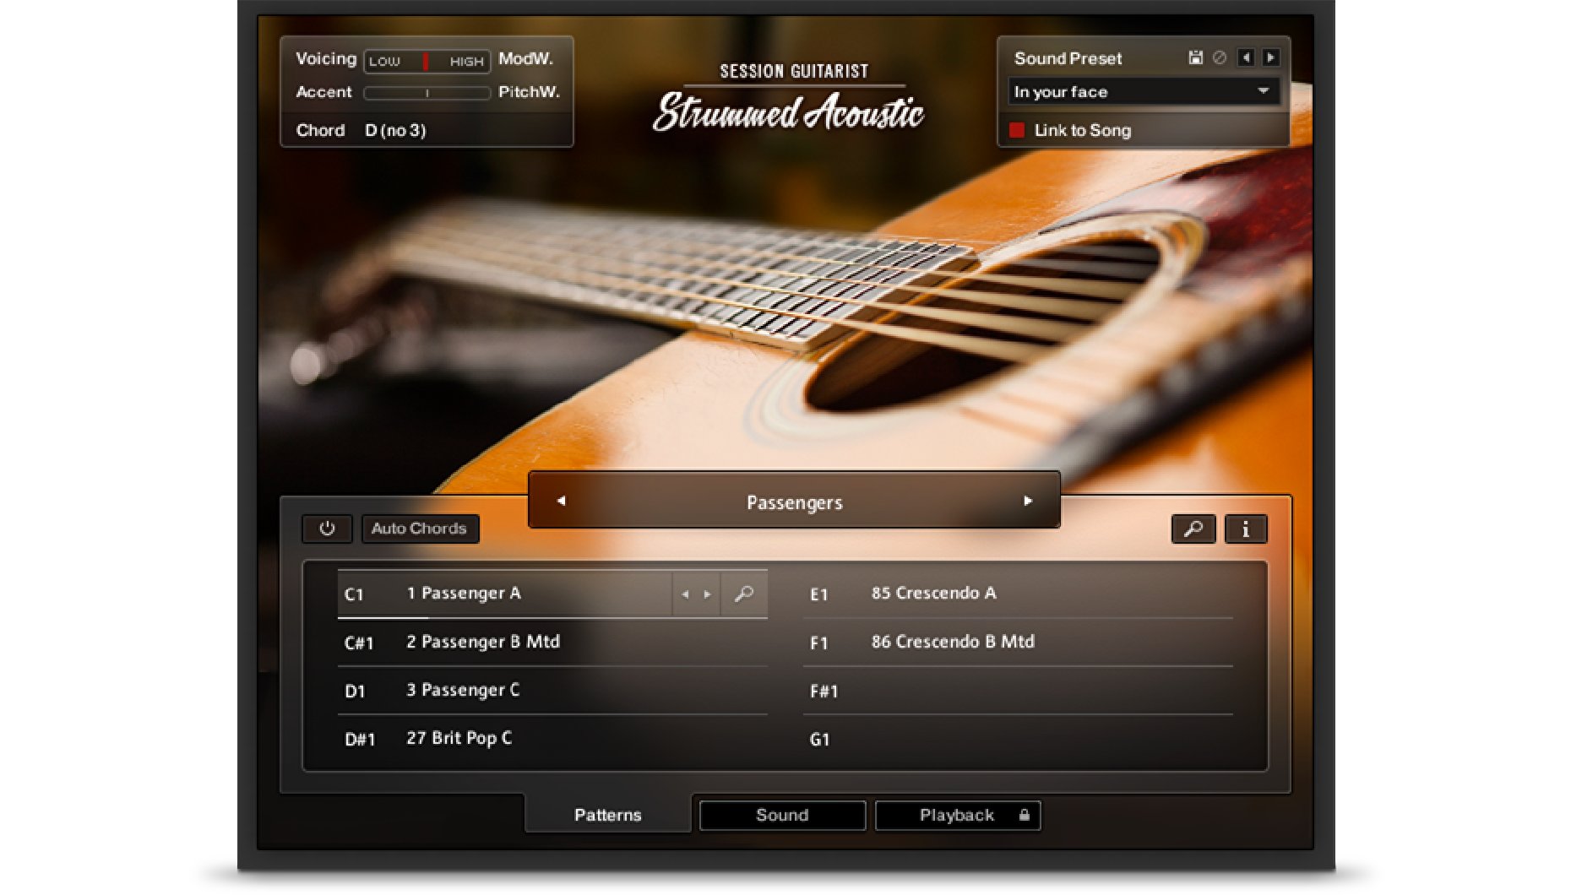Viewport: 1571px width, 895px height.
Task: Click search icon in C1 pattern slot
Action: (x=744, y=594)
